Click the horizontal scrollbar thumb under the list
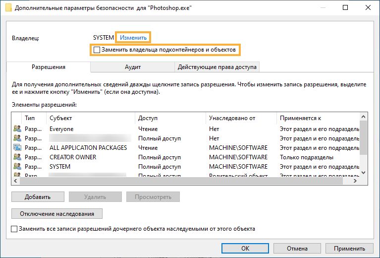The width and height of the screenshot is (380, 258). [181, 181]
